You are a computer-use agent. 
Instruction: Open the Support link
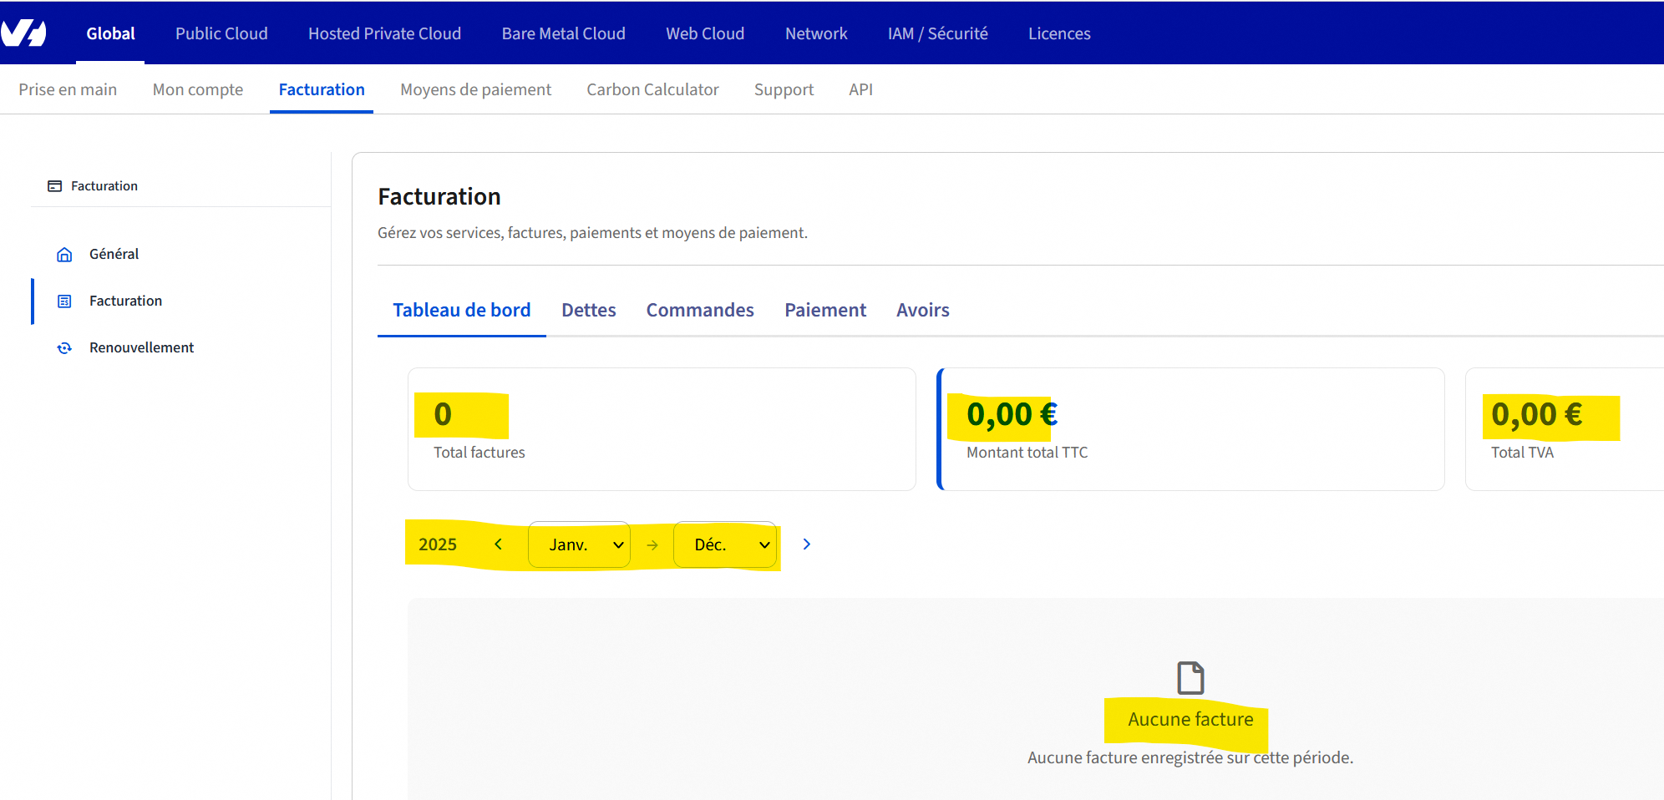point(783,89)
